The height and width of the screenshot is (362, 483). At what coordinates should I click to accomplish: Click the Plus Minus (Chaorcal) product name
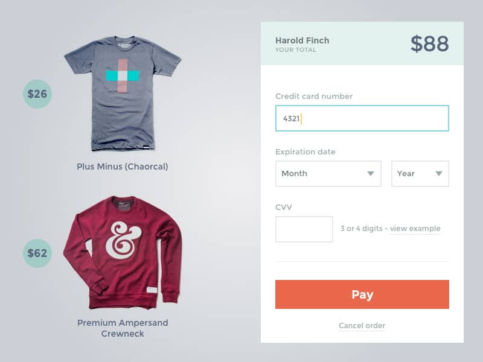click(x=123, y=167)
